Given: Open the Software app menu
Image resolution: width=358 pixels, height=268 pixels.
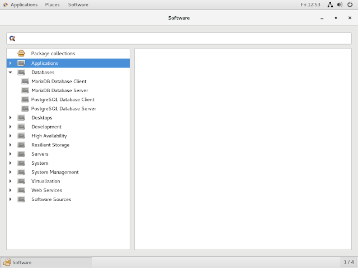Looking at the screenshot, I should point(78,4).
